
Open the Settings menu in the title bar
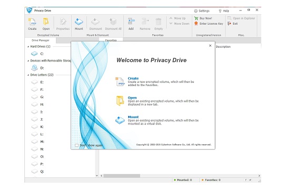click(x=202, y=11)
